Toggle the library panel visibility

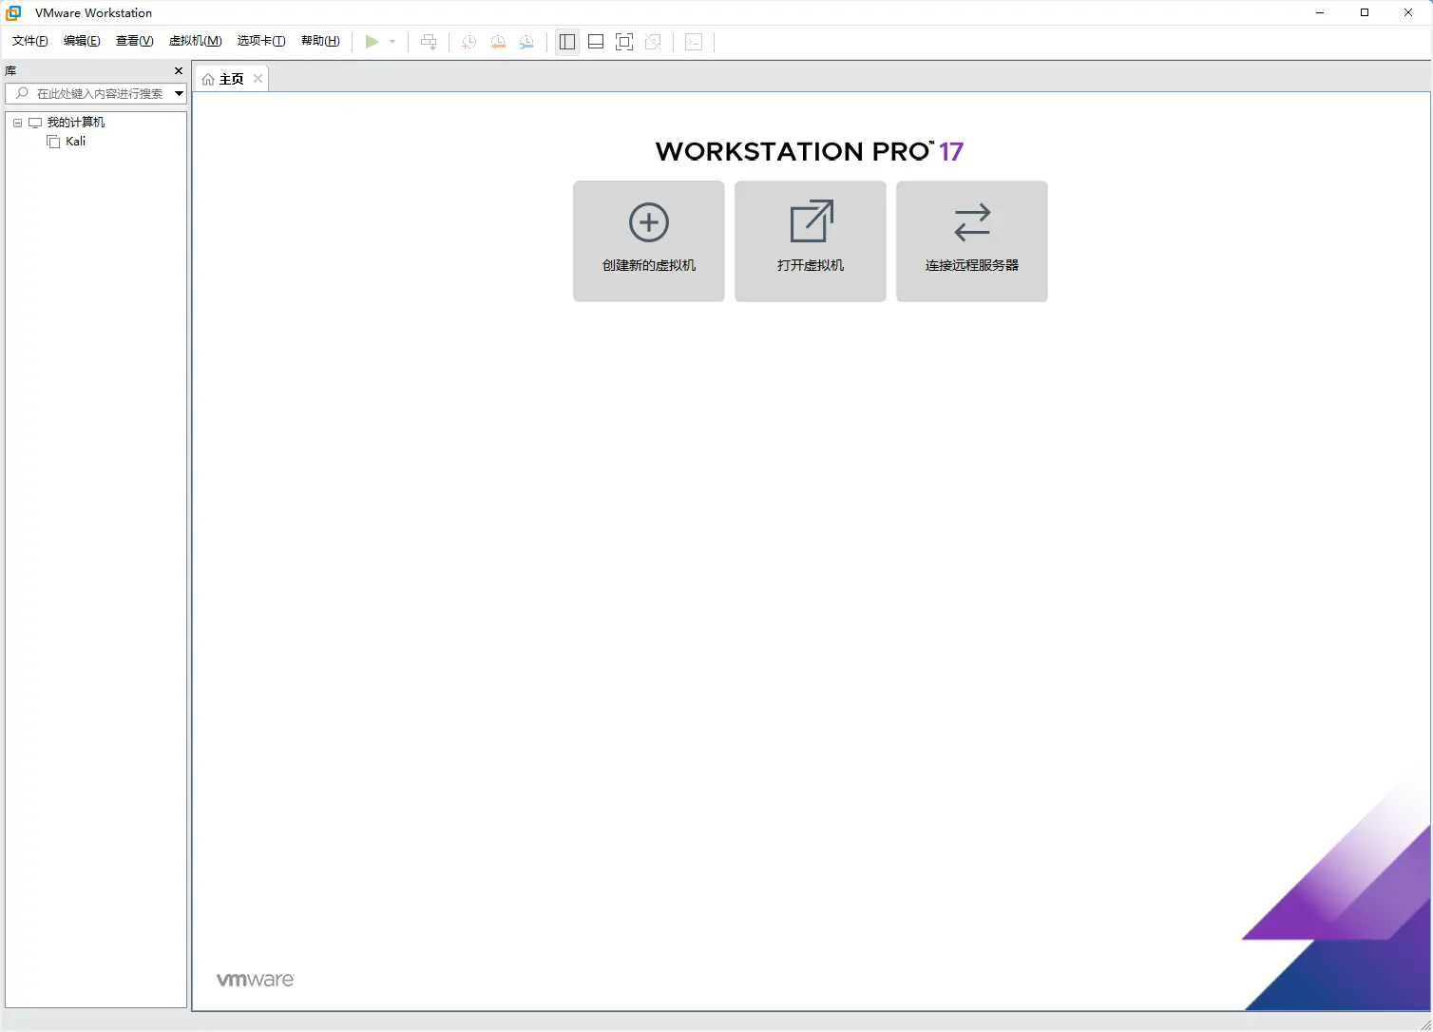point(567,42)
